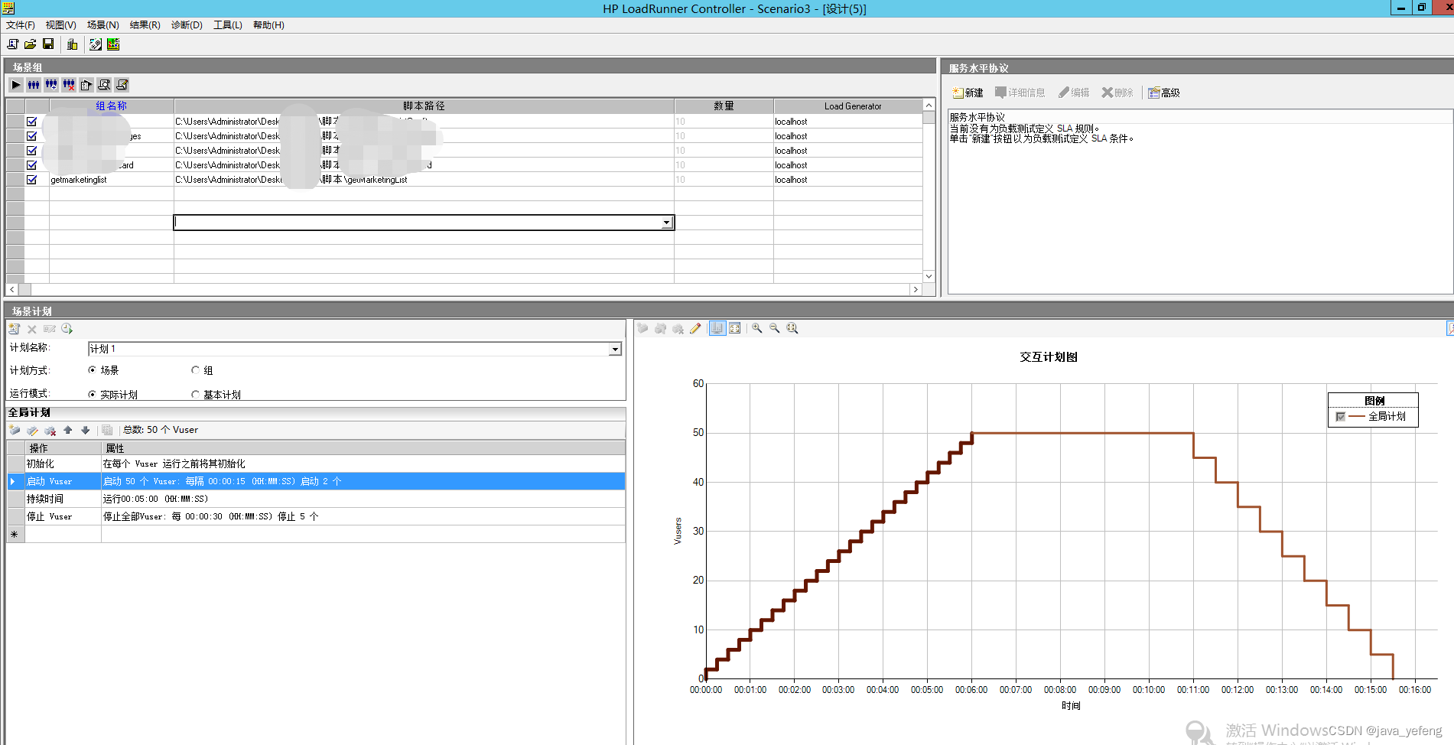Screen dimensions: 1454x745
Task: Expand the 计划名称 dropdown
Action: pos(615,349)
